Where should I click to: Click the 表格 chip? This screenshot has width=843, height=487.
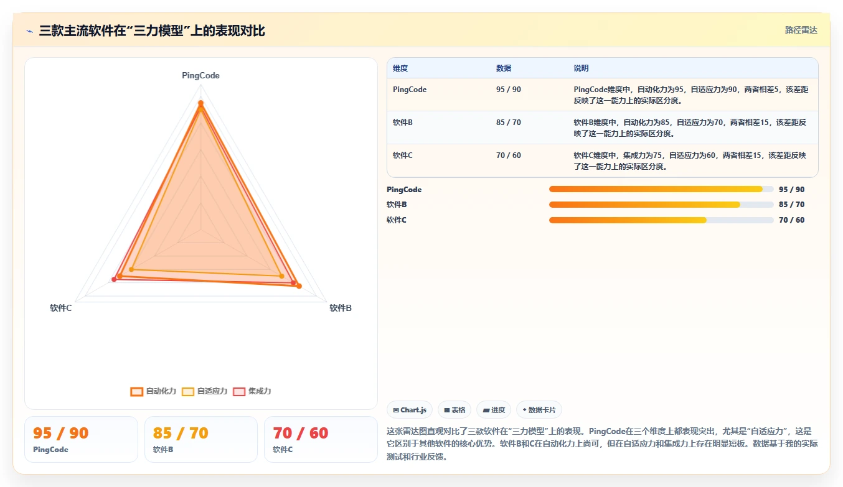(454, 410)
